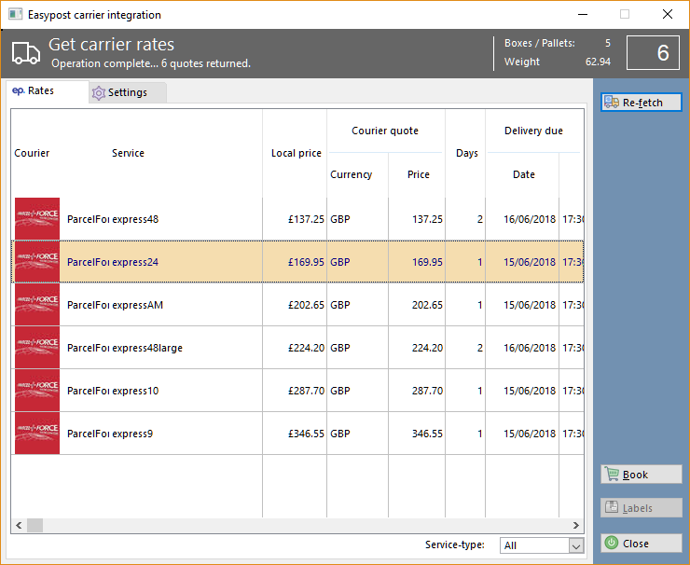Click the Parcelforce logo in expressAM row
690x565 pixels.
[x=37, y=305]
